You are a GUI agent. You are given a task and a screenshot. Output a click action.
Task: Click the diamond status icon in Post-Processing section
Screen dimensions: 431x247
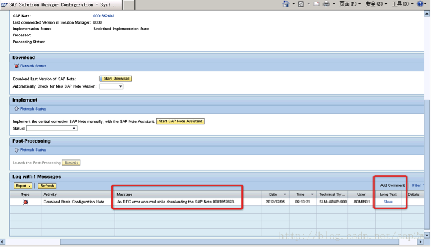[16, 150]
